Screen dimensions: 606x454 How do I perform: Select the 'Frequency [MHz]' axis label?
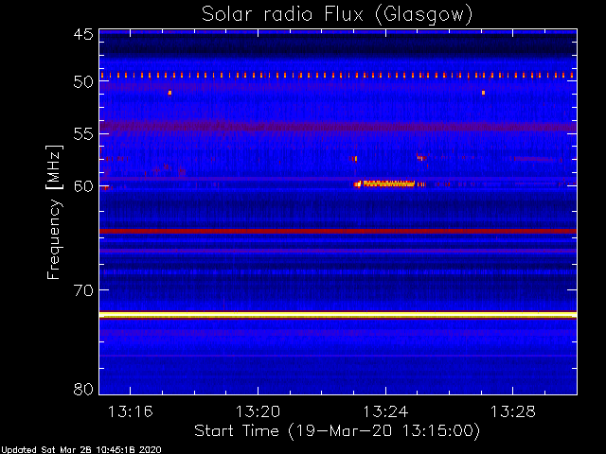click(54, 212)
